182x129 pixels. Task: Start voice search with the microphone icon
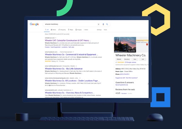coord(103,24)
